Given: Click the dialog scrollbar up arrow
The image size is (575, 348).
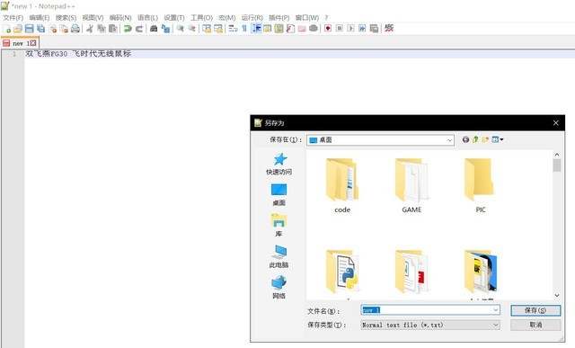Looking at the screenshot, I should coord(557,155).
